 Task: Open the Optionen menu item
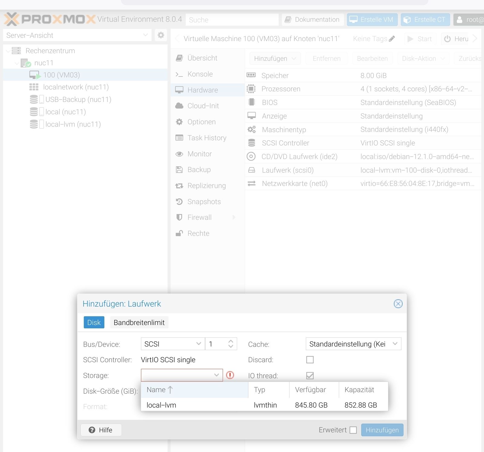pos(208,122)
